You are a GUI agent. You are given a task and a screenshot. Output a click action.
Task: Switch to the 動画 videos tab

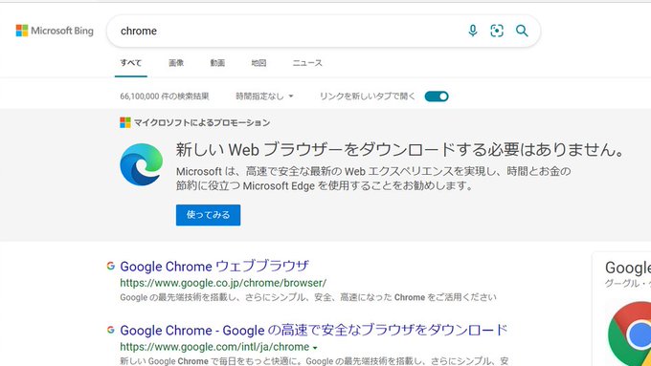coord(217,63)
